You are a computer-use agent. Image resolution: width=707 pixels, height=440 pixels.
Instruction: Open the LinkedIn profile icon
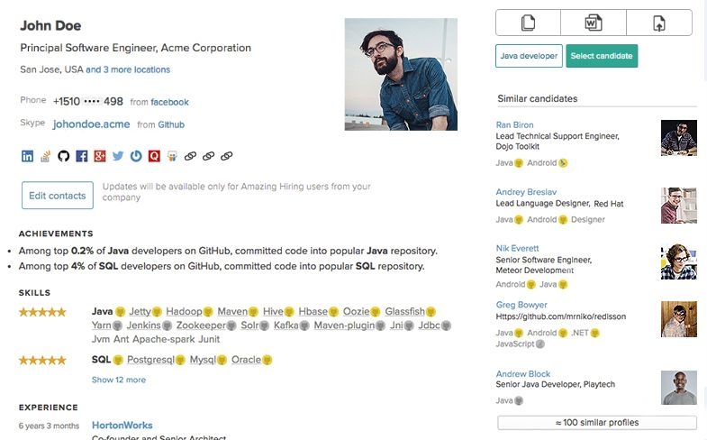point(27,156)
